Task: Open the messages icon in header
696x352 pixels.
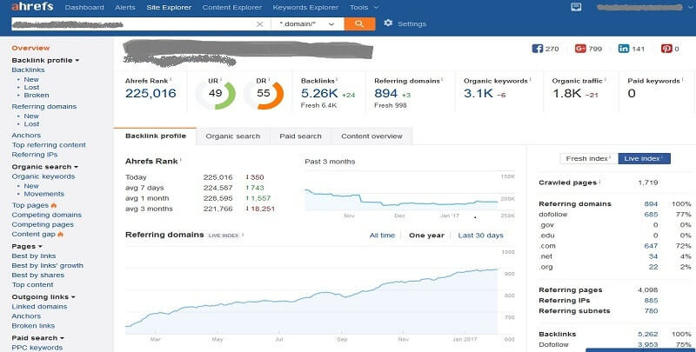Action: (x=576, y=7)
